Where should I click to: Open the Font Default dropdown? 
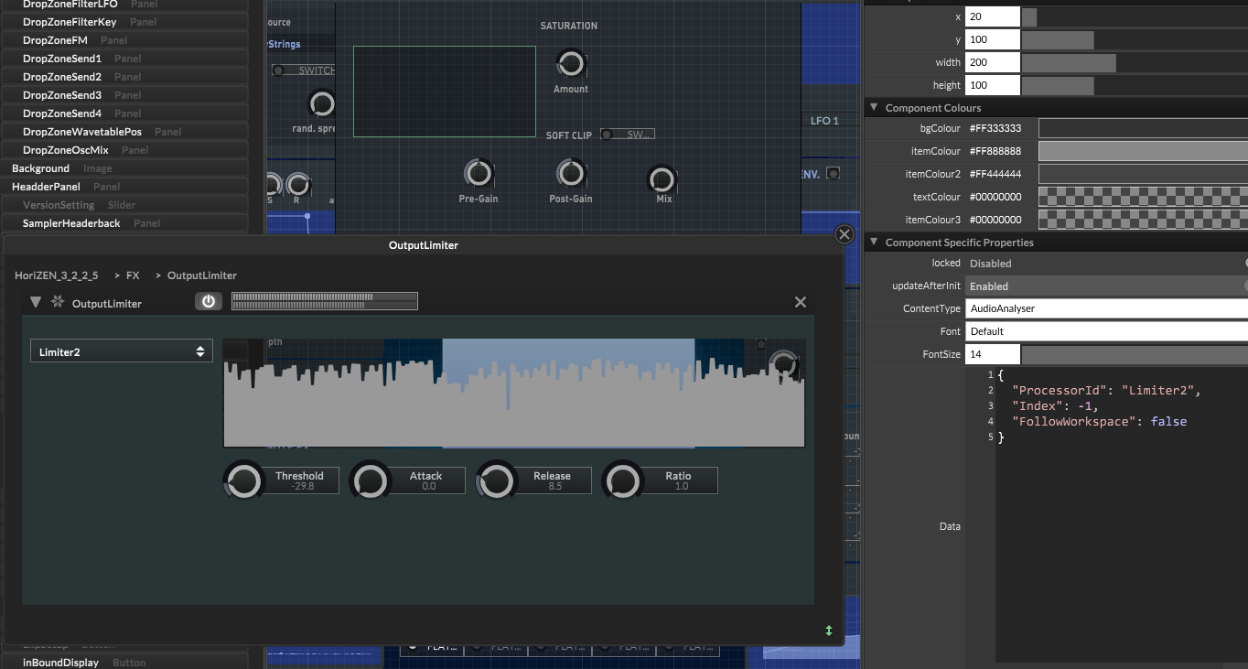pyautogui.click(x=1106, y=331)
